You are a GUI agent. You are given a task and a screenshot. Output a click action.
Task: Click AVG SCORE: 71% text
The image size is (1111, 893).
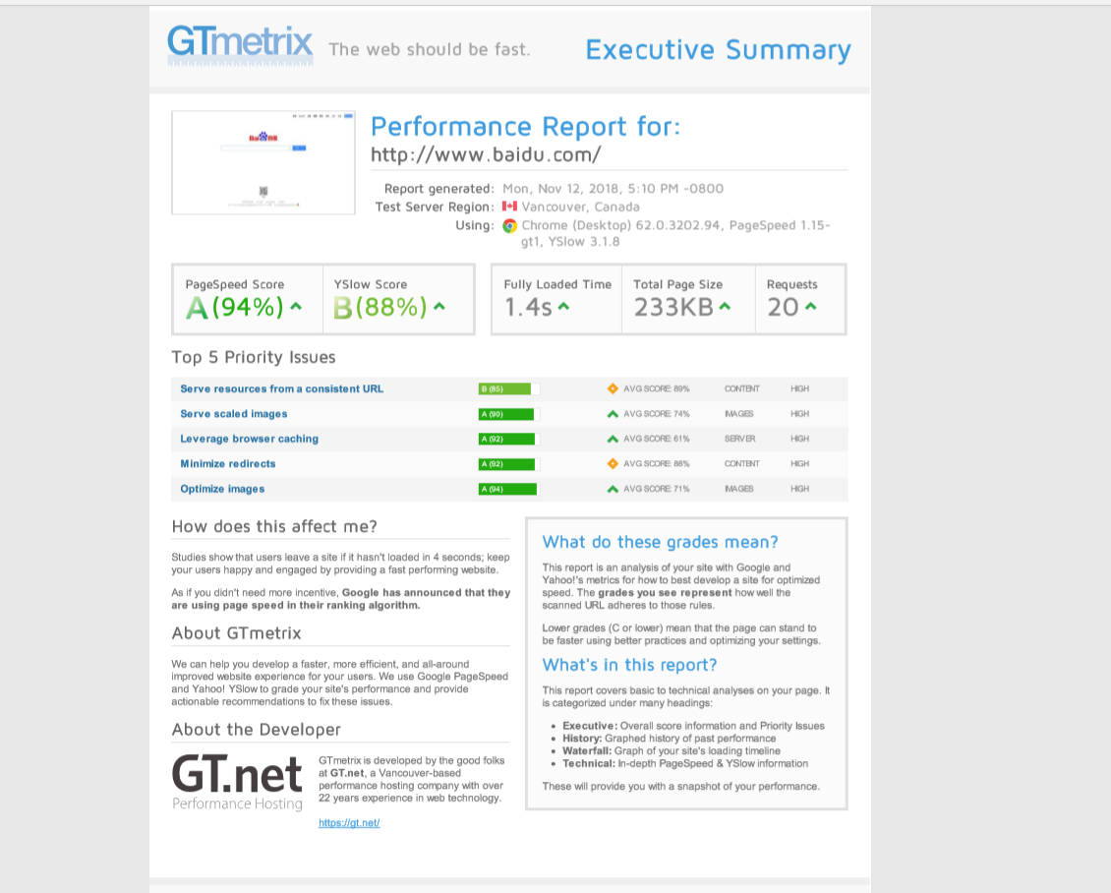(656, 489)
